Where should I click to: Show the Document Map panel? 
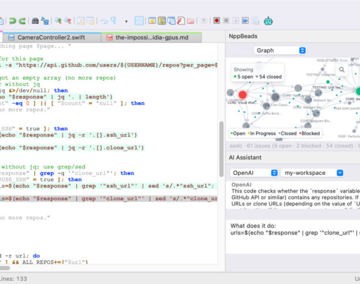pyautogui.click(x=162, y=21)
